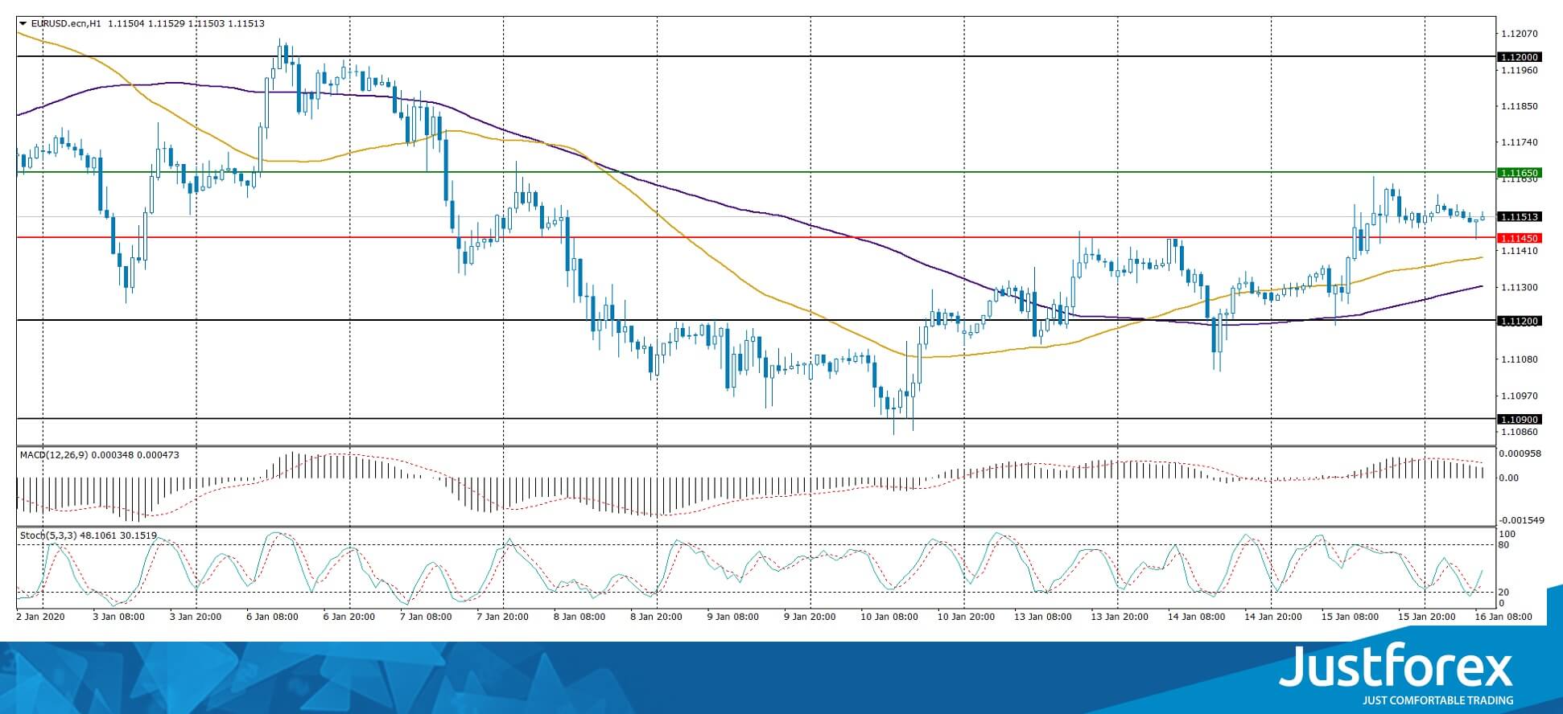Click the current price tag 1.11513

[1519, 217]
